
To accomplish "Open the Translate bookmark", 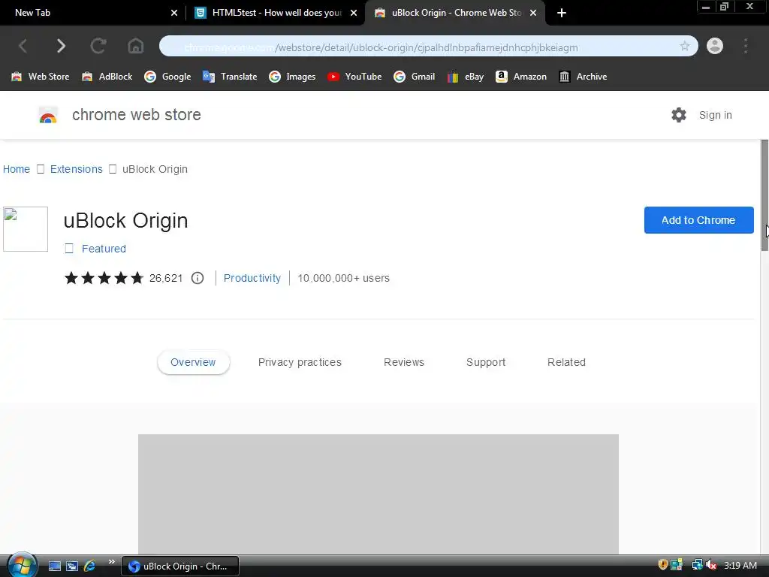I will (x=230, y=77).
